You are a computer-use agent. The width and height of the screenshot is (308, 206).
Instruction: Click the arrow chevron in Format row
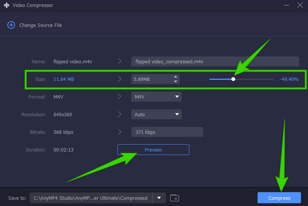click(120, 97)
